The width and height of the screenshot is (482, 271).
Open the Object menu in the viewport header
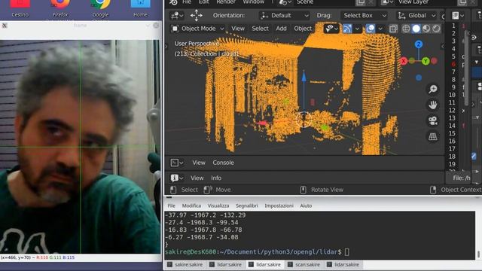pos(303,29)
